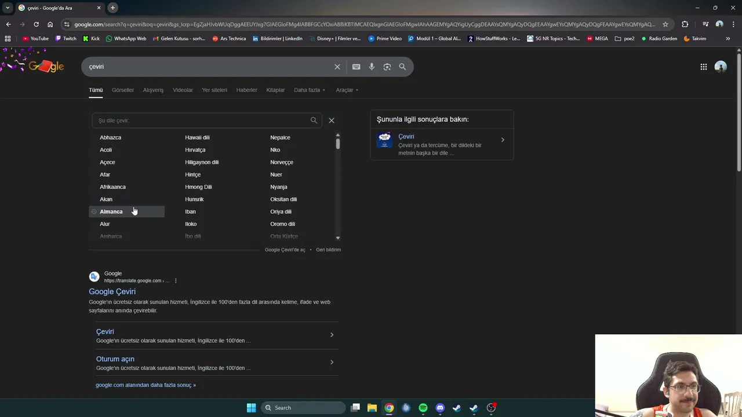Click Google Çeviri'de aç link
Image resolution: width=742 pixels, height=417 pixels.
tap(285, 250)
